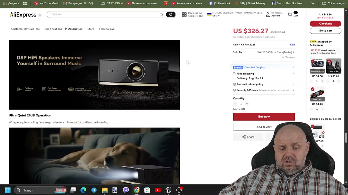Decrease quantity of the US $3.01 cart item

[328, 81]
